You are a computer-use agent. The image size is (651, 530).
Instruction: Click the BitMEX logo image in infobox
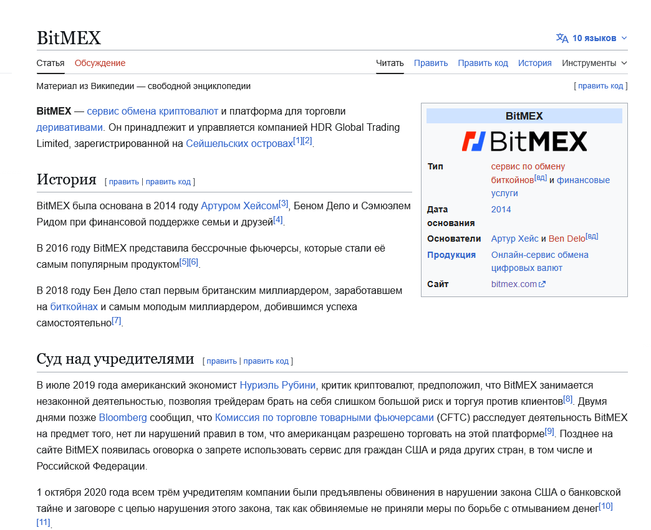tap(524, 141)
